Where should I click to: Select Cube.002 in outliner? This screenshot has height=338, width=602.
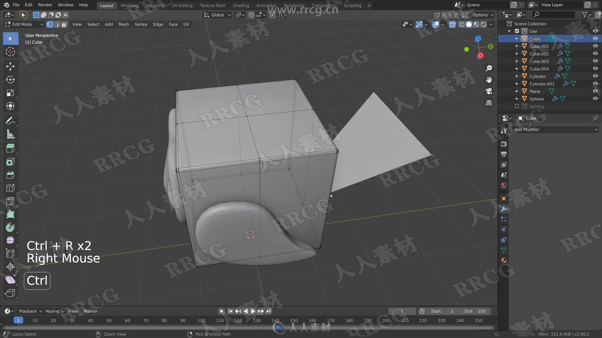pos(539,54)
